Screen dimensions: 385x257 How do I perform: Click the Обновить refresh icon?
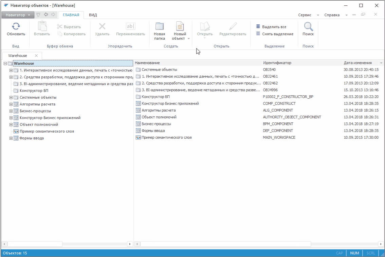pos(16,26)
